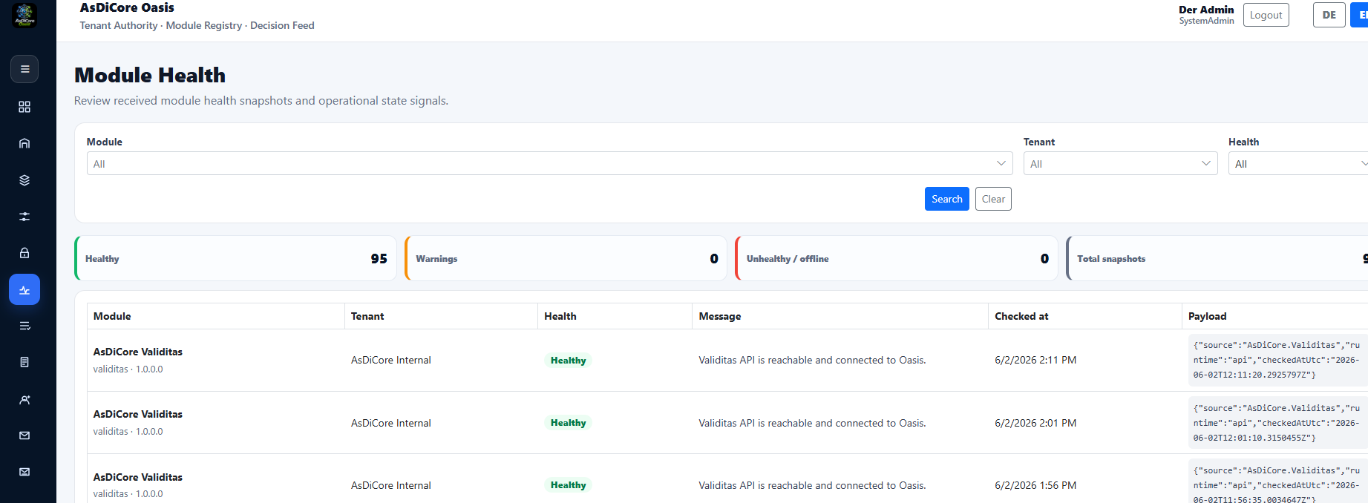Click the Module Health page heading
The image size is (1368, 503).
coord(150,75)
